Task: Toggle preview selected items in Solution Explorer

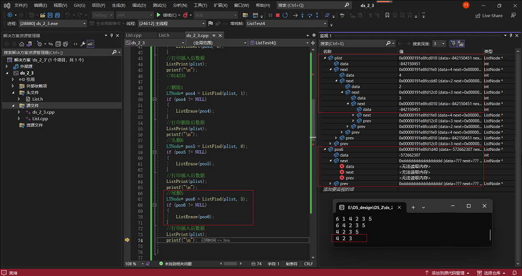Action: point(91,44)
